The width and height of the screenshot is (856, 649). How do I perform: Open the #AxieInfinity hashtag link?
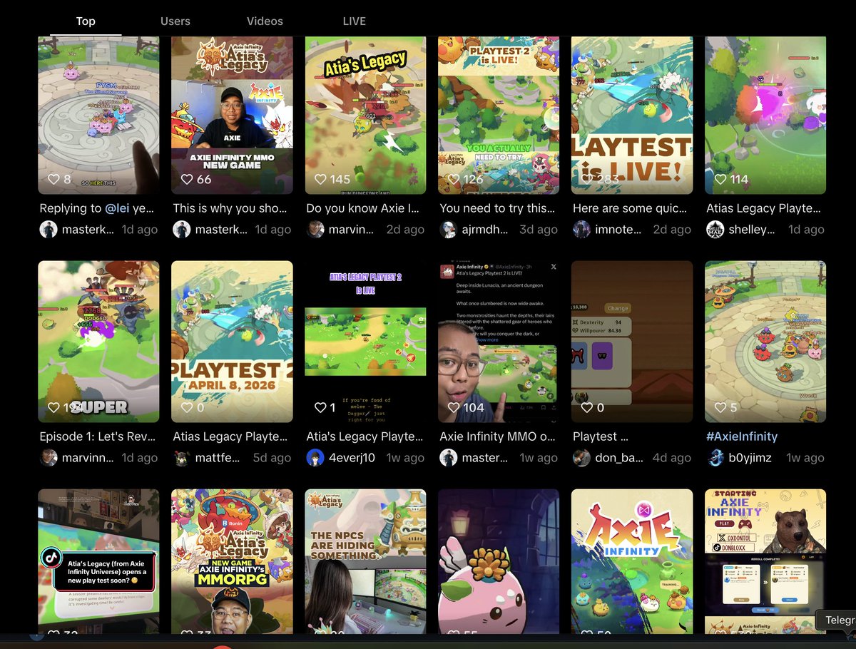742,436
